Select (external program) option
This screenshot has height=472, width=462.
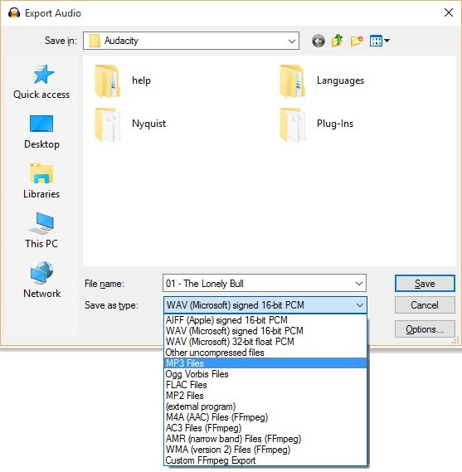tap(265, 406)
